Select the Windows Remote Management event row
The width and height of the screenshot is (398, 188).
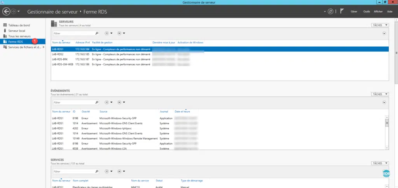click(218, 138)
